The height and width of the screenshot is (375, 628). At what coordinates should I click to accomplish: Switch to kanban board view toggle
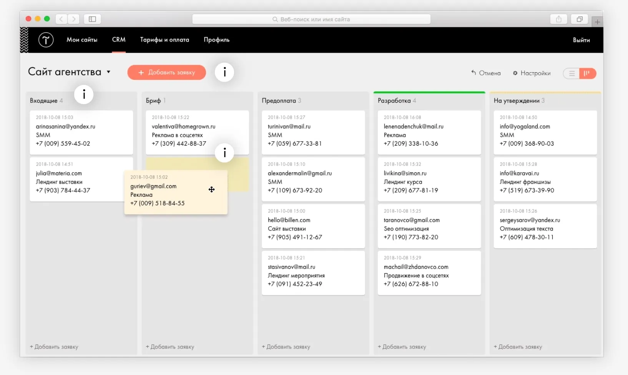(587, 73)
